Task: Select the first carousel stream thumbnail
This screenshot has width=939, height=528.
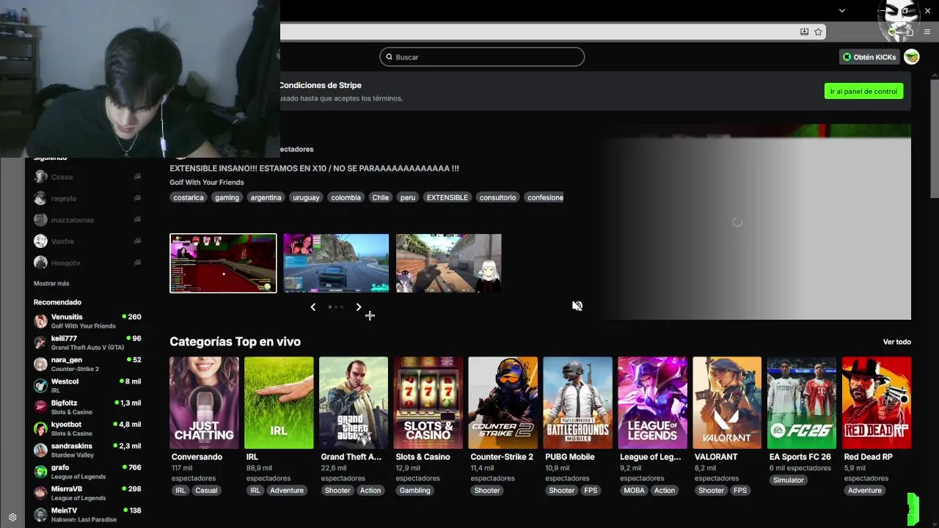Action: (x=223, y=263)
